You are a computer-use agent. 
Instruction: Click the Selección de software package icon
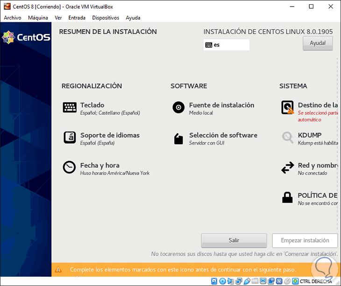click(178, 139)
